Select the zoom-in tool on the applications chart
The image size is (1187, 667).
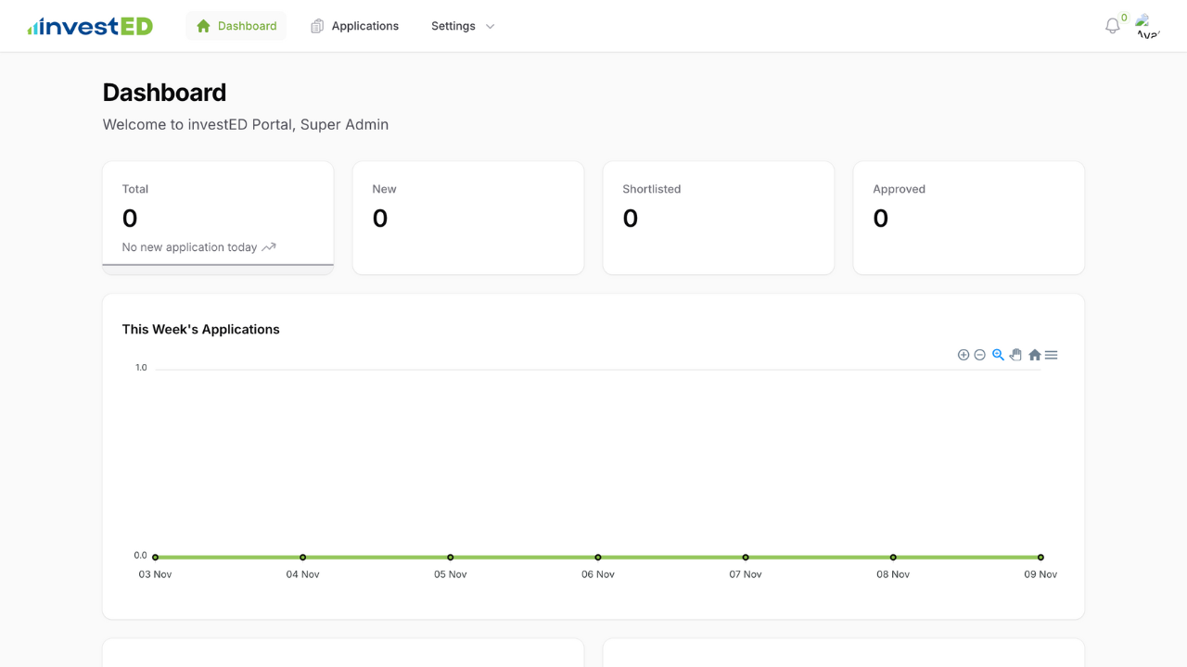click(x=963, y=355)
